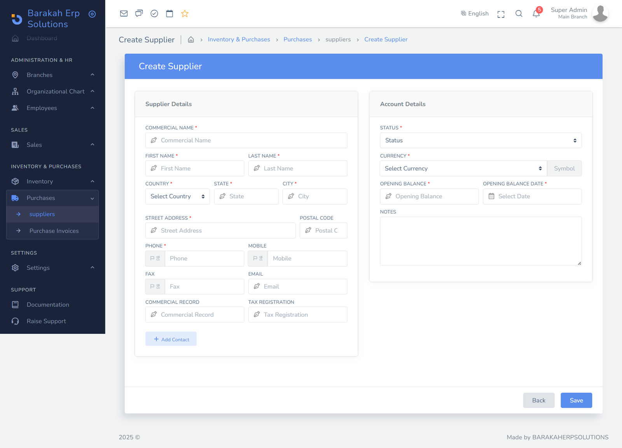Screen dimensions: 622x448
Task: Click the Add Contact button
Action: pyautogui.click(x=171, y=339)
